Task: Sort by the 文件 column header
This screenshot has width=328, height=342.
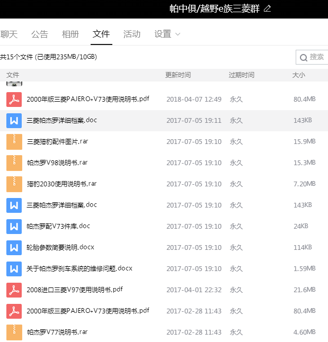Action: tap(13, 75)
